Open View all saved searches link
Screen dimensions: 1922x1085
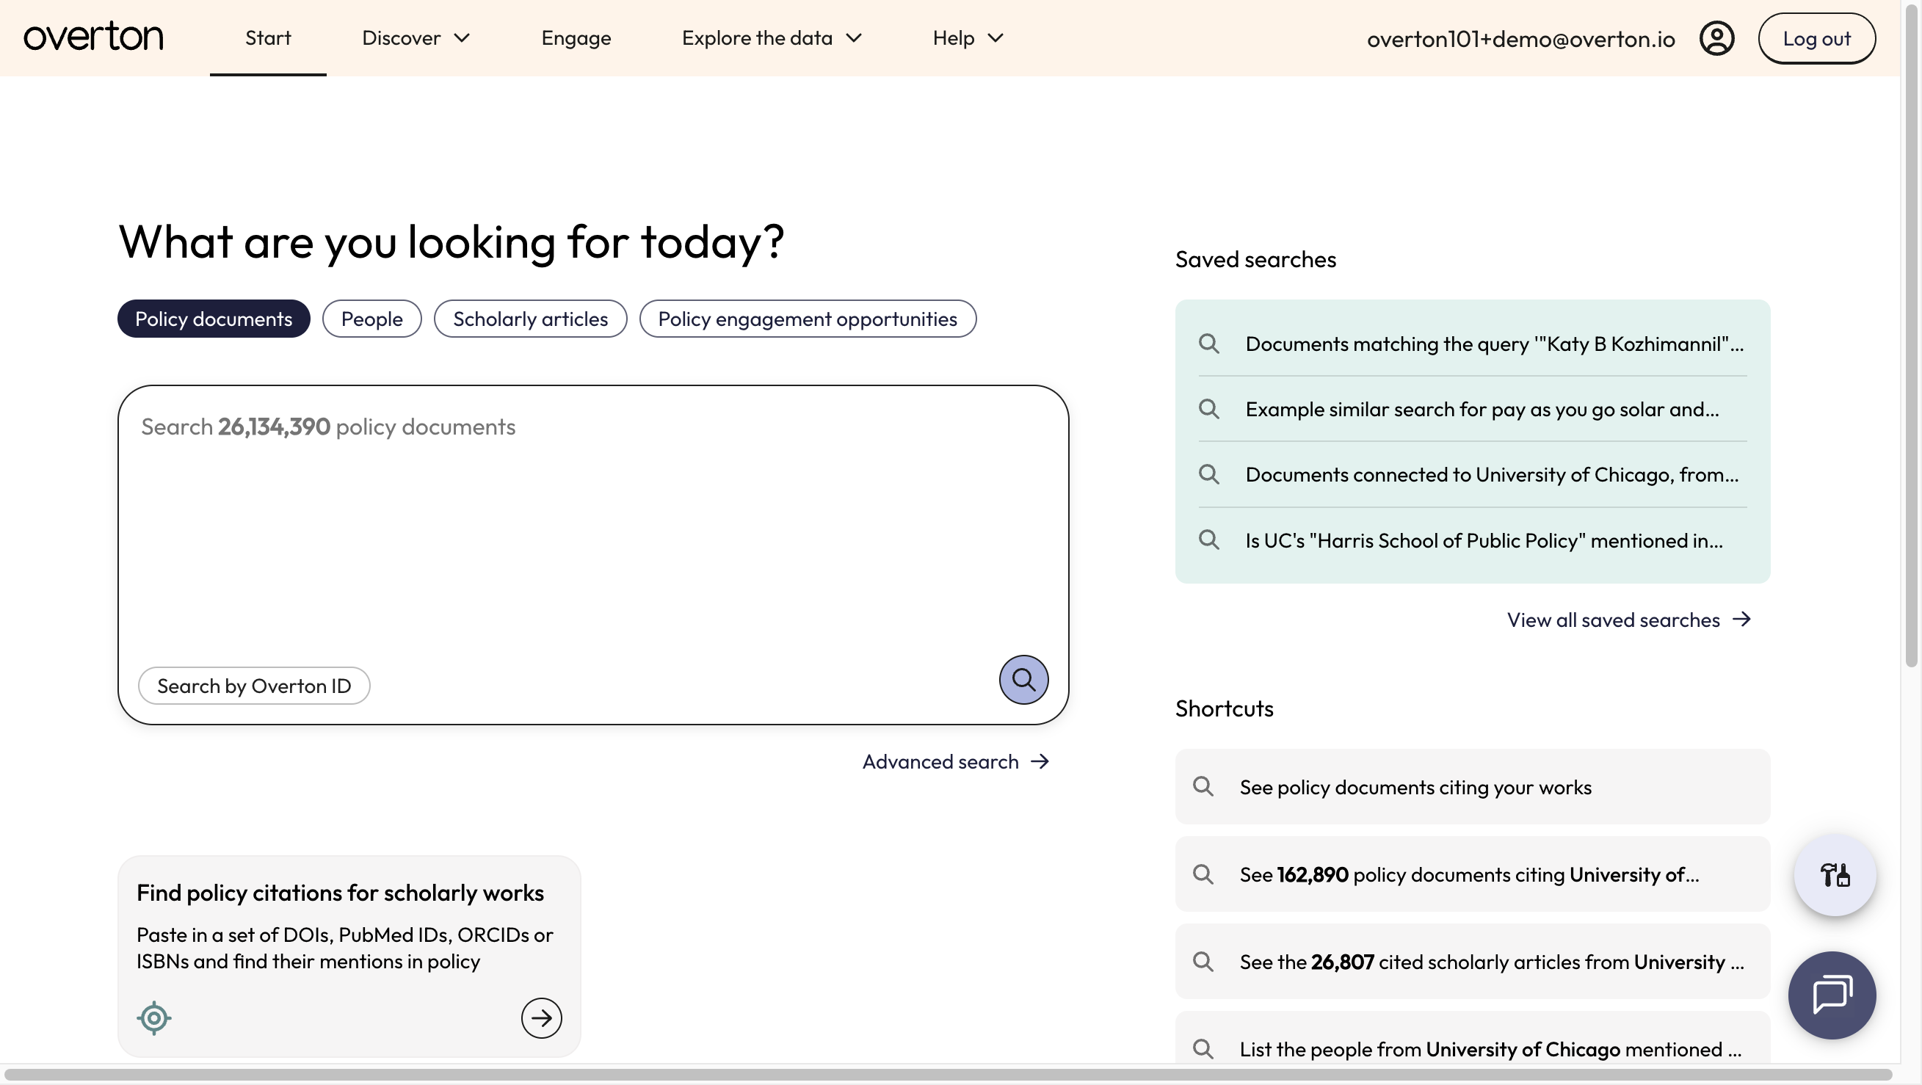pos(1629,620)
